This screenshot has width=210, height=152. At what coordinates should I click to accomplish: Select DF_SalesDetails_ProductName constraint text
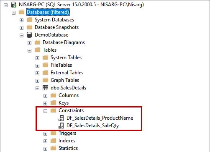[100, 118]
